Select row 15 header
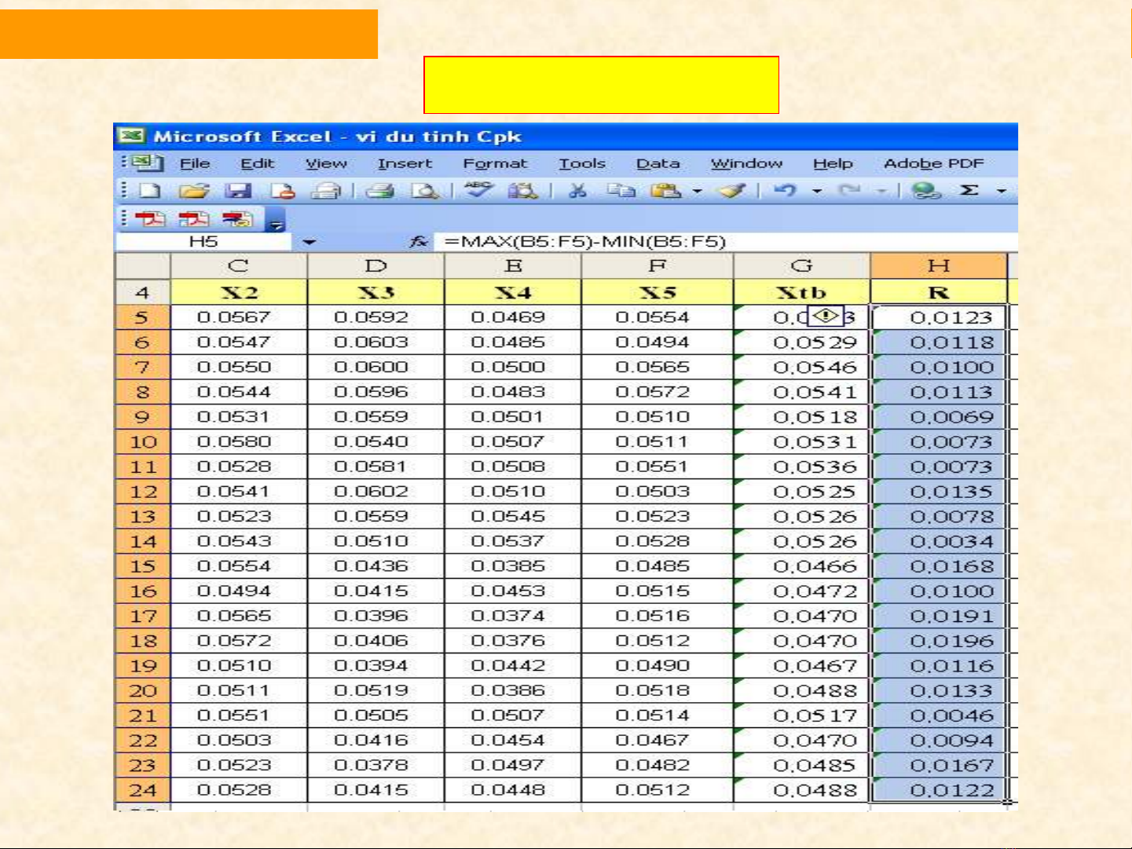Image resolution: width=1132 pixels, height=849 pixels. pyautogui.click(x=142, y=566)
